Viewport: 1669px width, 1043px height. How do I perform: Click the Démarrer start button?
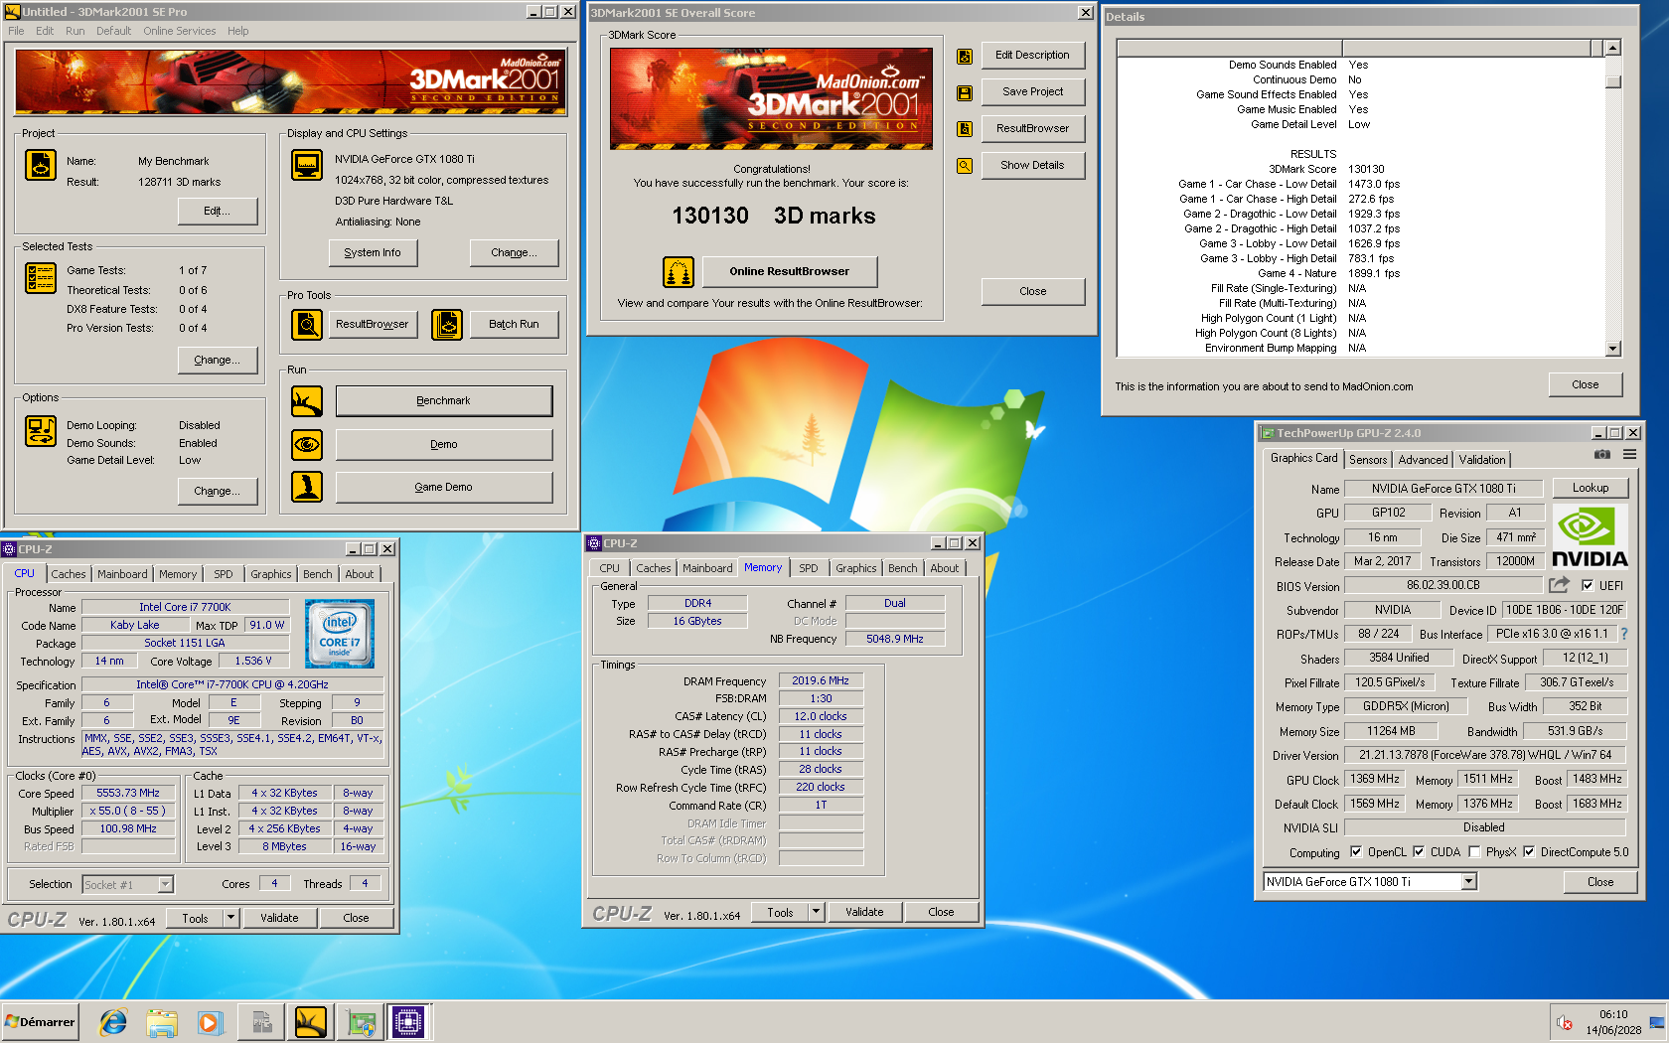(41, 1021)
